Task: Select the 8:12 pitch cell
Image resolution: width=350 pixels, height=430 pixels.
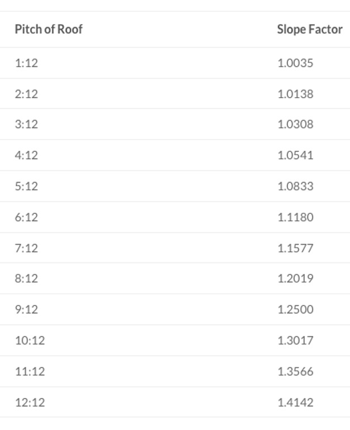Action: [26, 278]
